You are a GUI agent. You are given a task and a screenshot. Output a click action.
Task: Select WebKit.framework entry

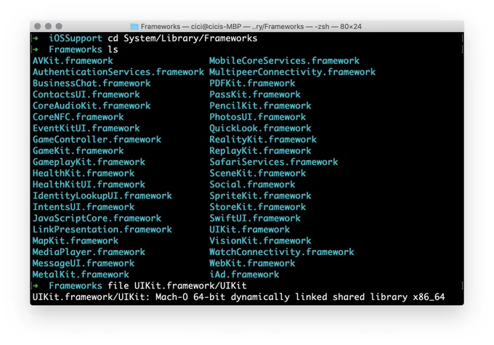tap(252, 264)
